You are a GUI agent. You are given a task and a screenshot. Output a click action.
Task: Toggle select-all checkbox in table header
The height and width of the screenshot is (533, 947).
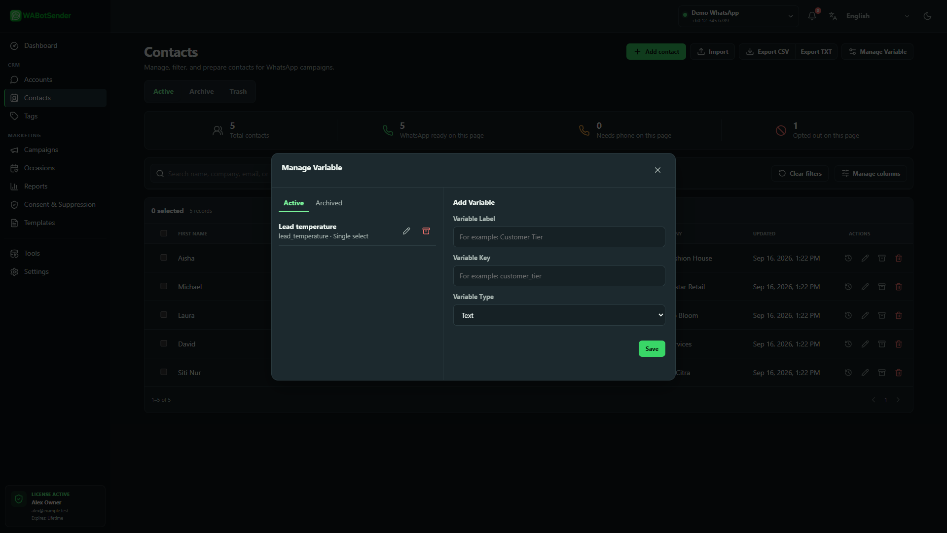tap(164, 233)
